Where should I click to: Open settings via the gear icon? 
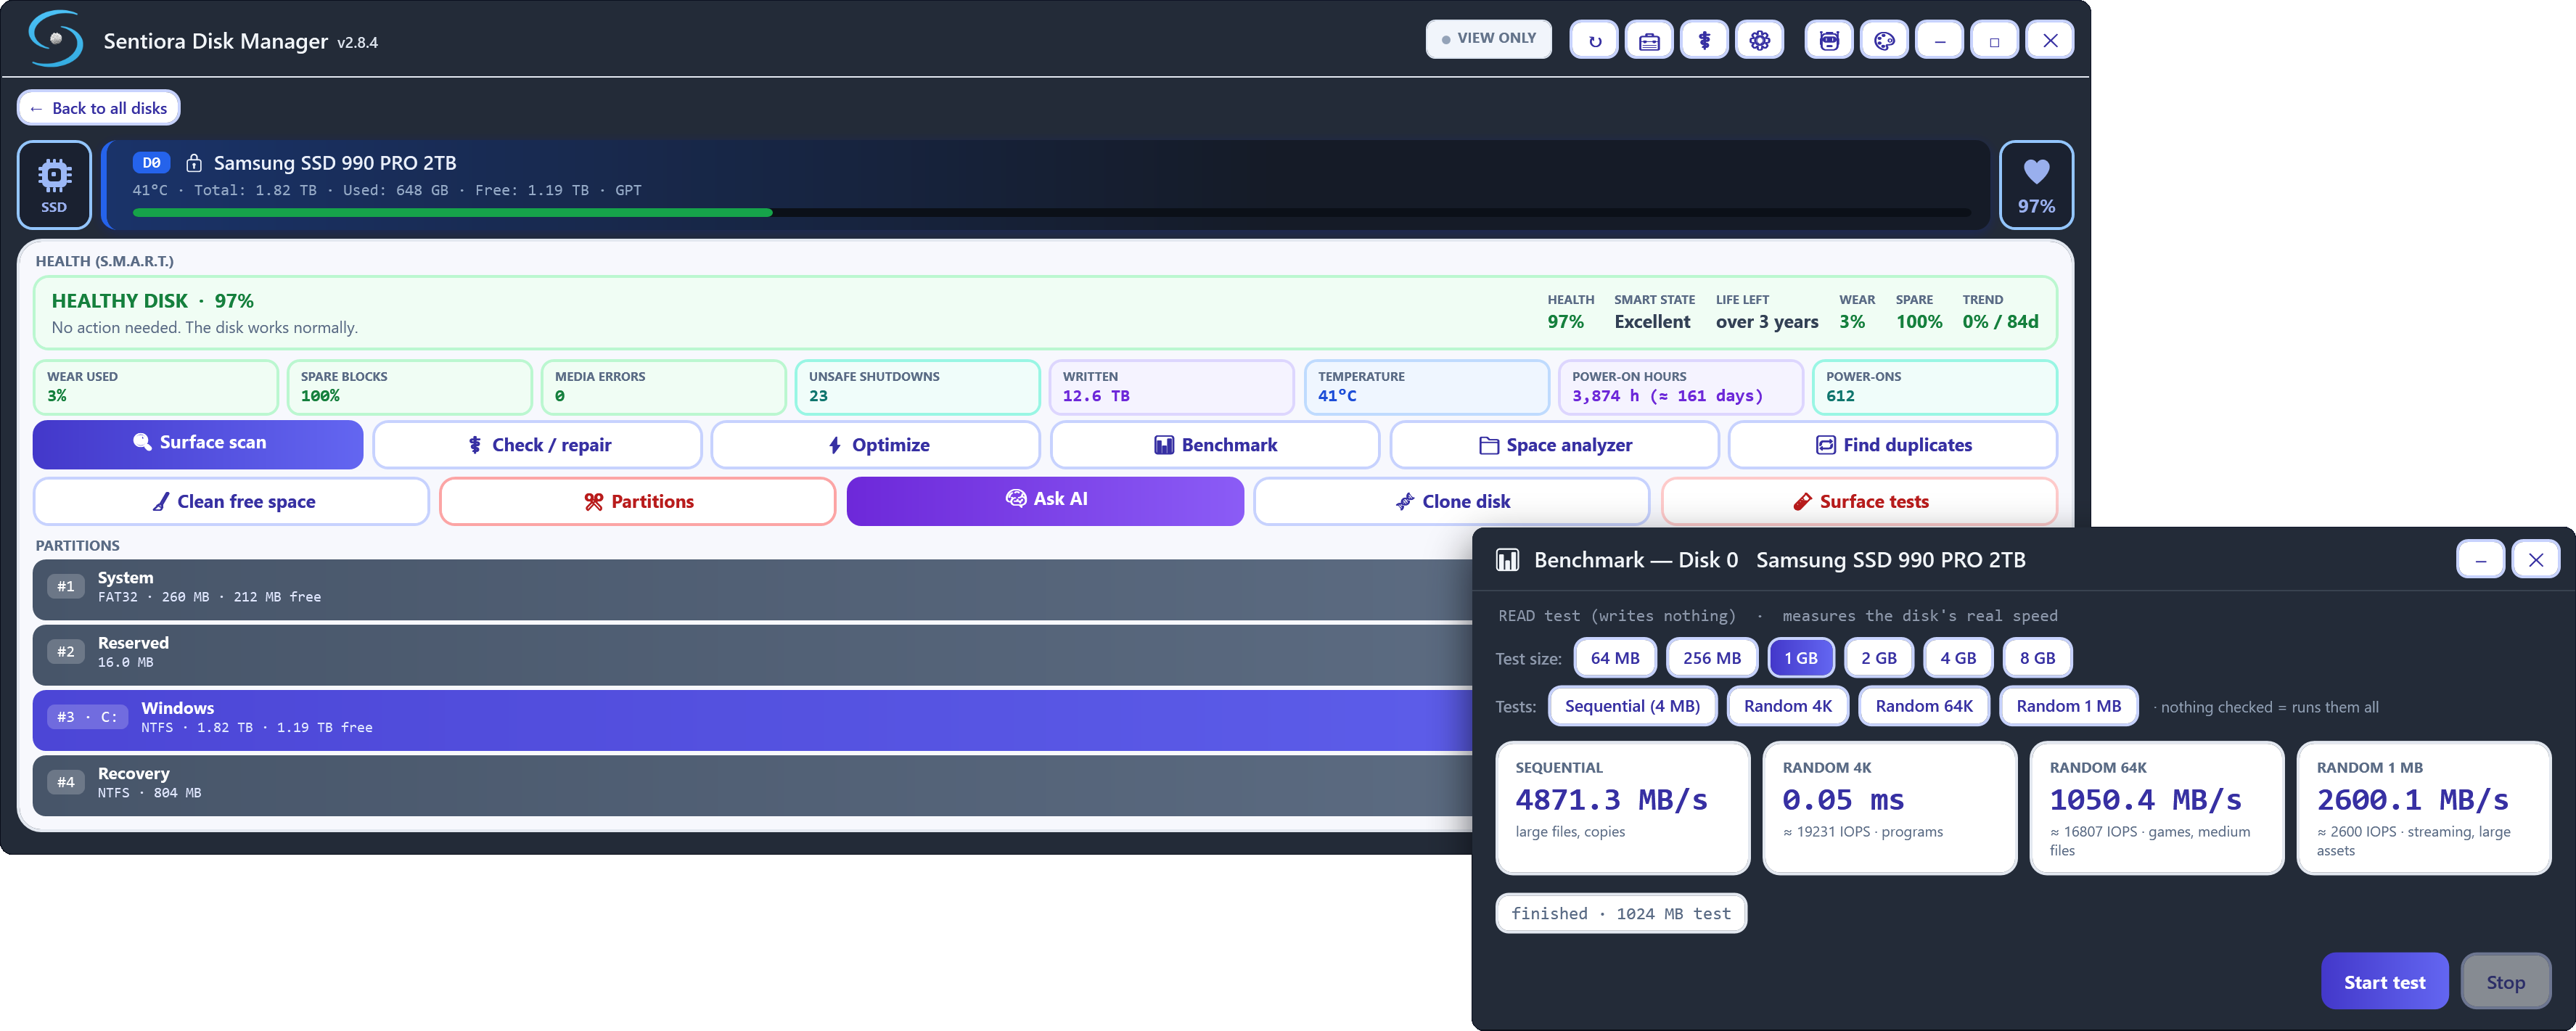1759,41
